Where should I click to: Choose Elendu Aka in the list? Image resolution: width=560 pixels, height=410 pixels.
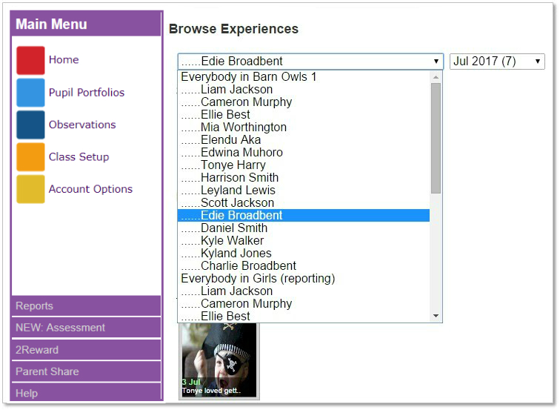[x=304, y=140]
